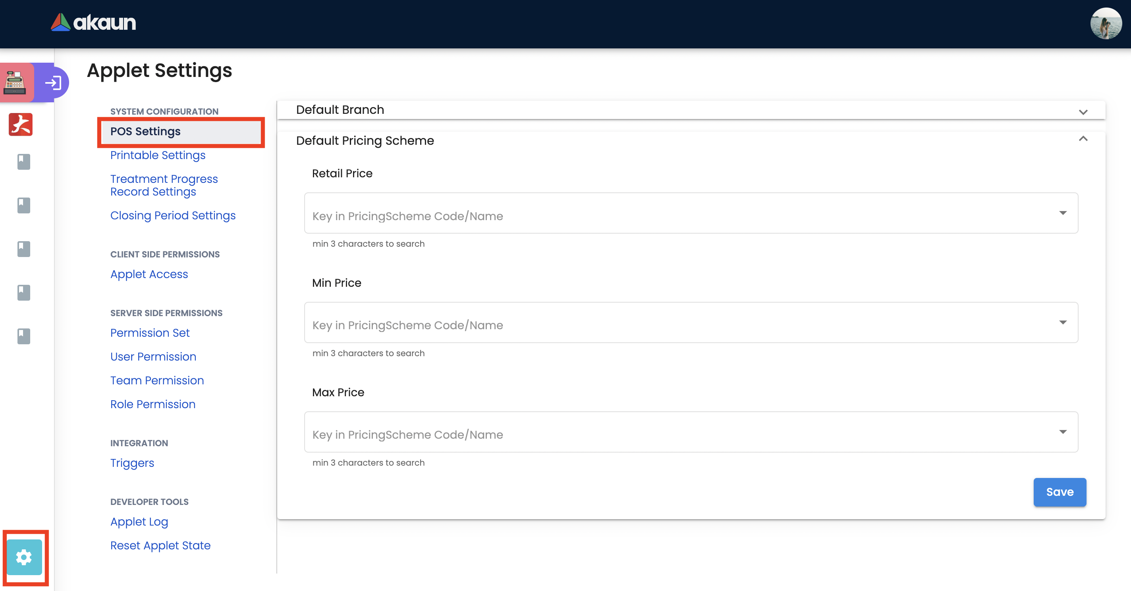Open Printable Settings

(x=158, y=155)
